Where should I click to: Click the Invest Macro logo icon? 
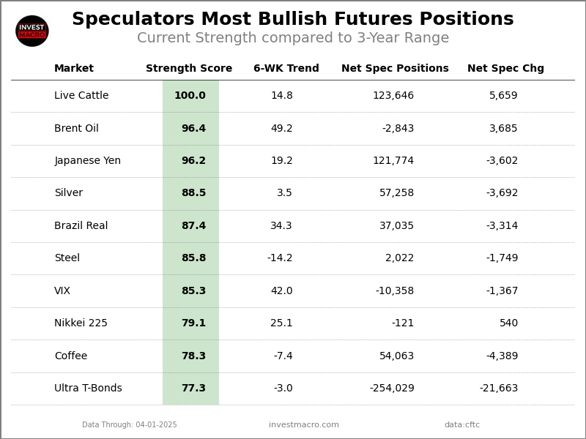(32, 31)
